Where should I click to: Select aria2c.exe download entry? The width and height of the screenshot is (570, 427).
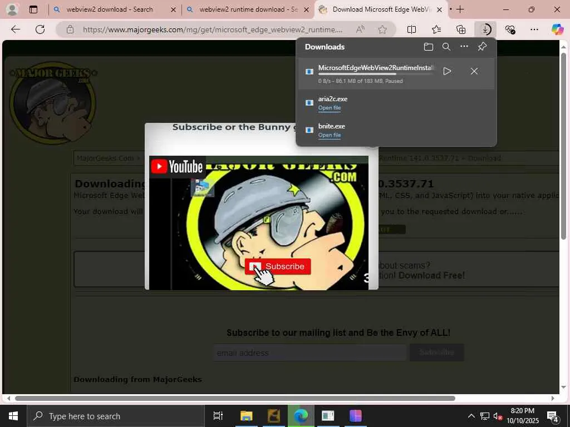[396, 103]
